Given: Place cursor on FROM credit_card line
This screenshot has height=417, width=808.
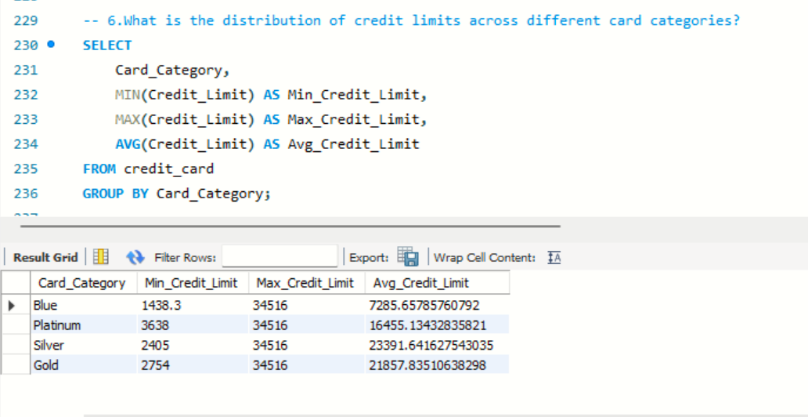Looking at the screenshot, I should tap(149, 169).
